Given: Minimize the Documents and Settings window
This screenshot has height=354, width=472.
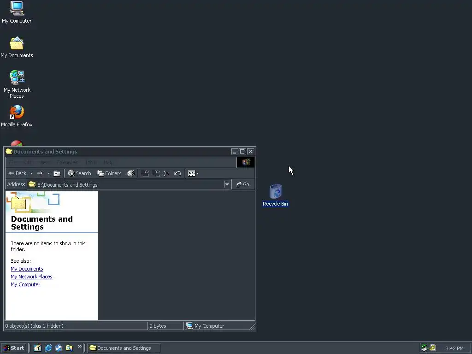Looking at the screenshot, I should pos(235,151).
